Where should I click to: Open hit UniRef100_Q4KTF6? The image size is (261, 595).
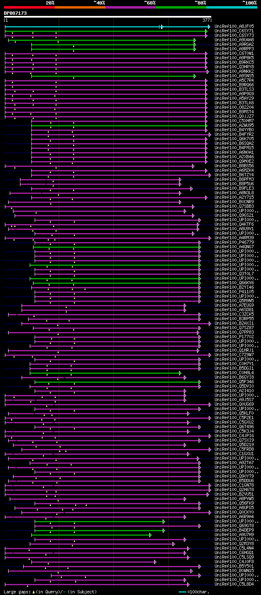[x=234, y=225]
